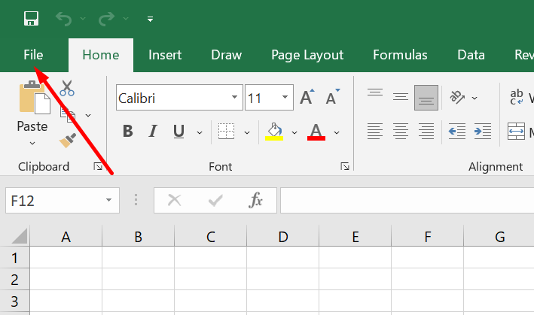Toggle Align Right for text
534x315 pixels.
[426, 131]
